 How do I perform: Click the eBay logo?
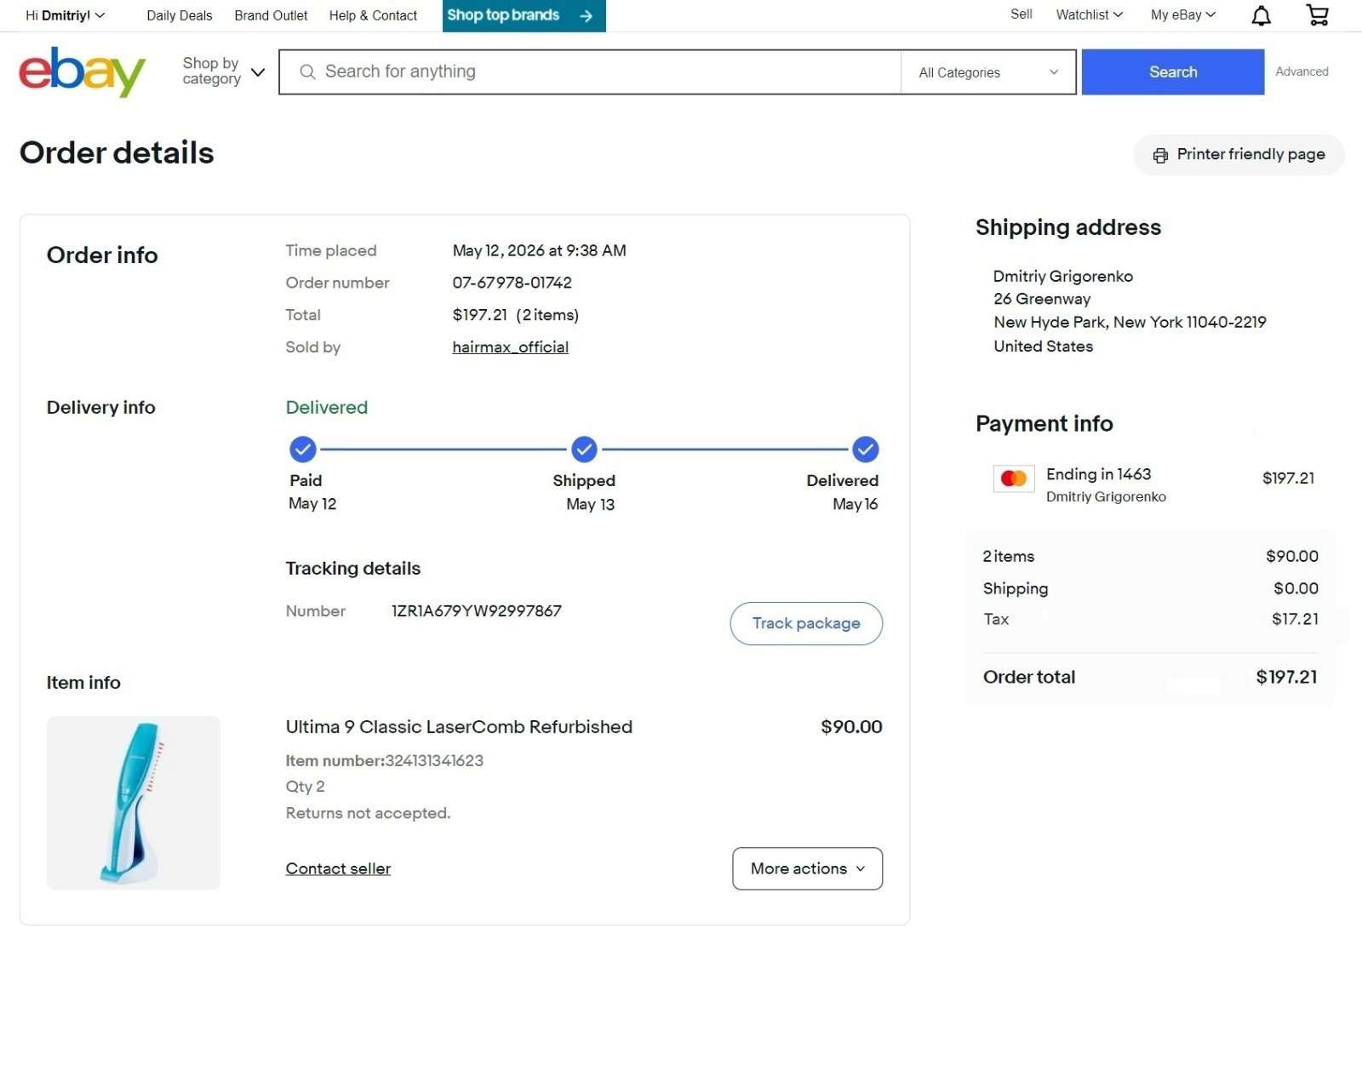(82, 72)
